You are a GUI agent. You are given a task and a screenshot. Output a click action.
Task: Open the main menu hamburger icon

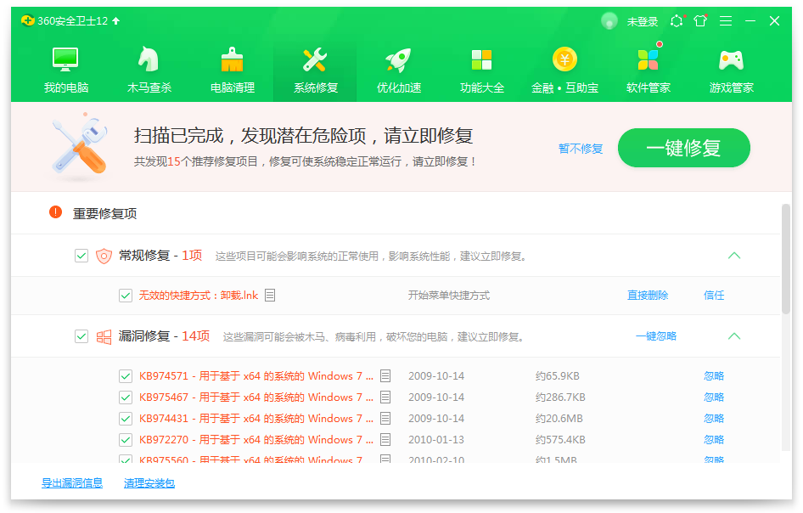[x=725, y=20]
